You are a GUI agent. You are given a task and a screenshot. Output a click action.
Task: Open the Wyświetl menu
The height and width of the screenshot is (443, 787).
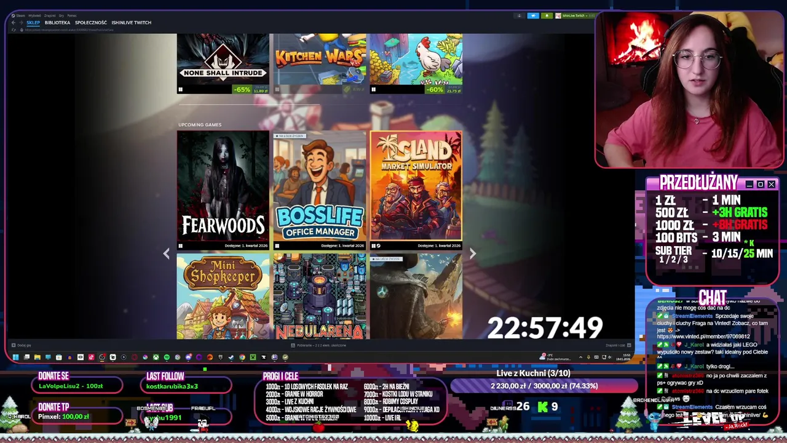coord(34,15)
